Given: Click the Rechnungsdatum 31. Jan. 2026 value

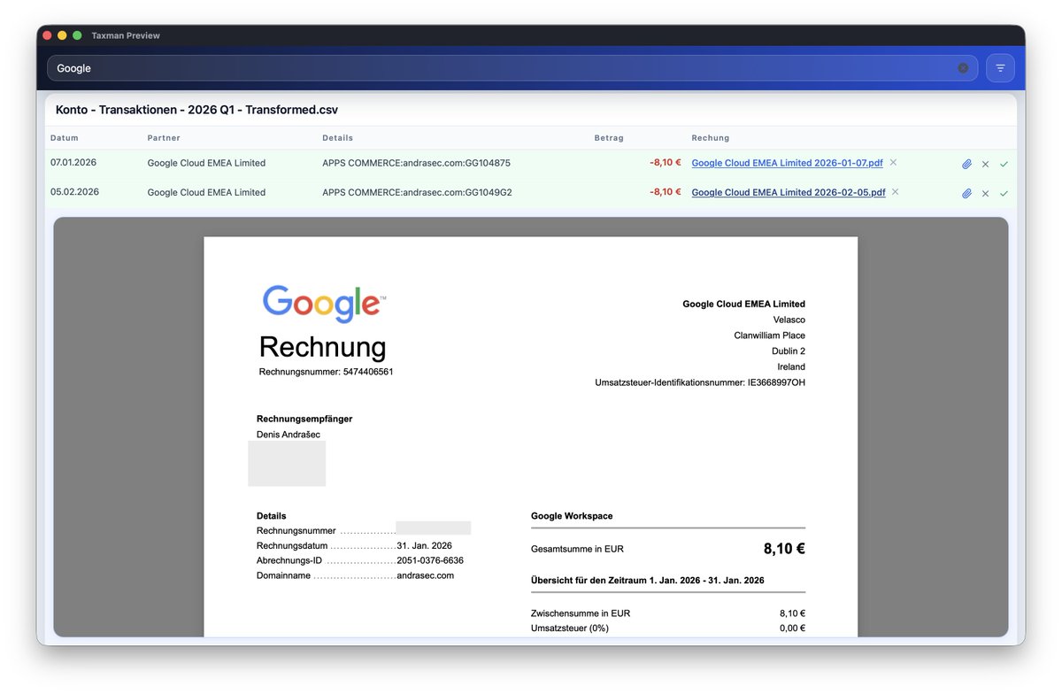Looking at the screenshot, I should 425,545.
